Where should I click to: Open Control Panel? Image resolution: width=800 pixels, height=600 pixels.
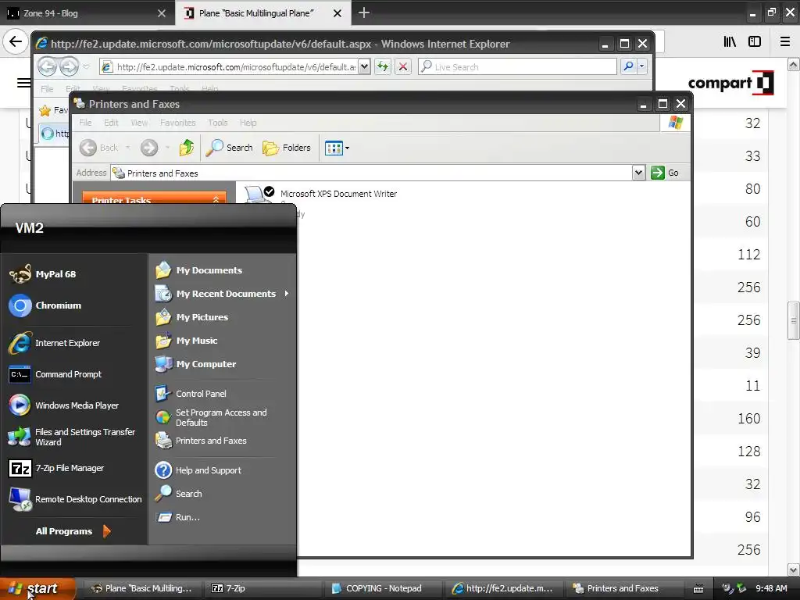click(191, 394)
